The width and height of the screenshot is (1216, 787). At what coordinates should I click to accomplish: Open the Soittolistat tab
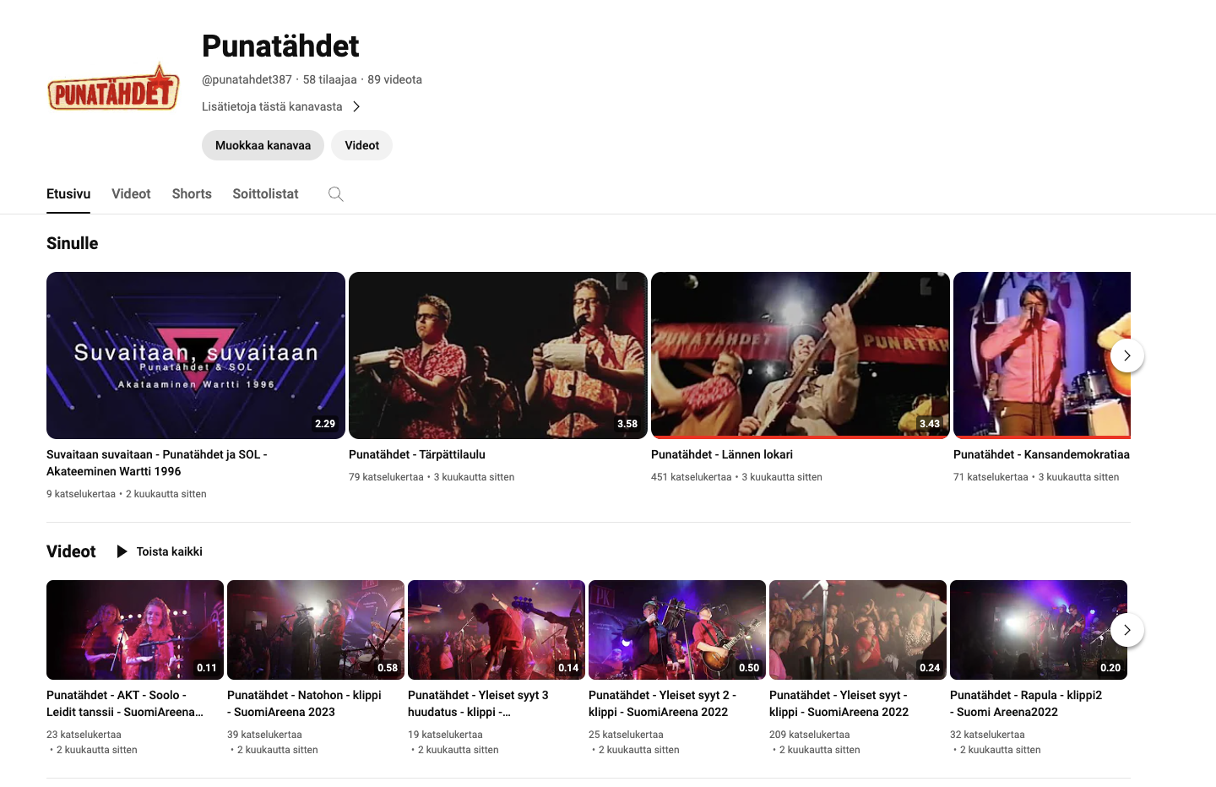click(x=265, y=193)
